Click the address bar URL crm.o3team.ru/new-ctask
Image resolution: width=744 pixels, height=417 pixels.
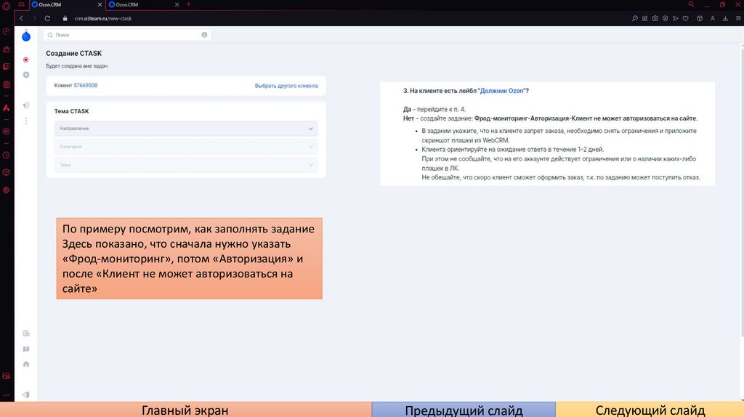[103, 18]
